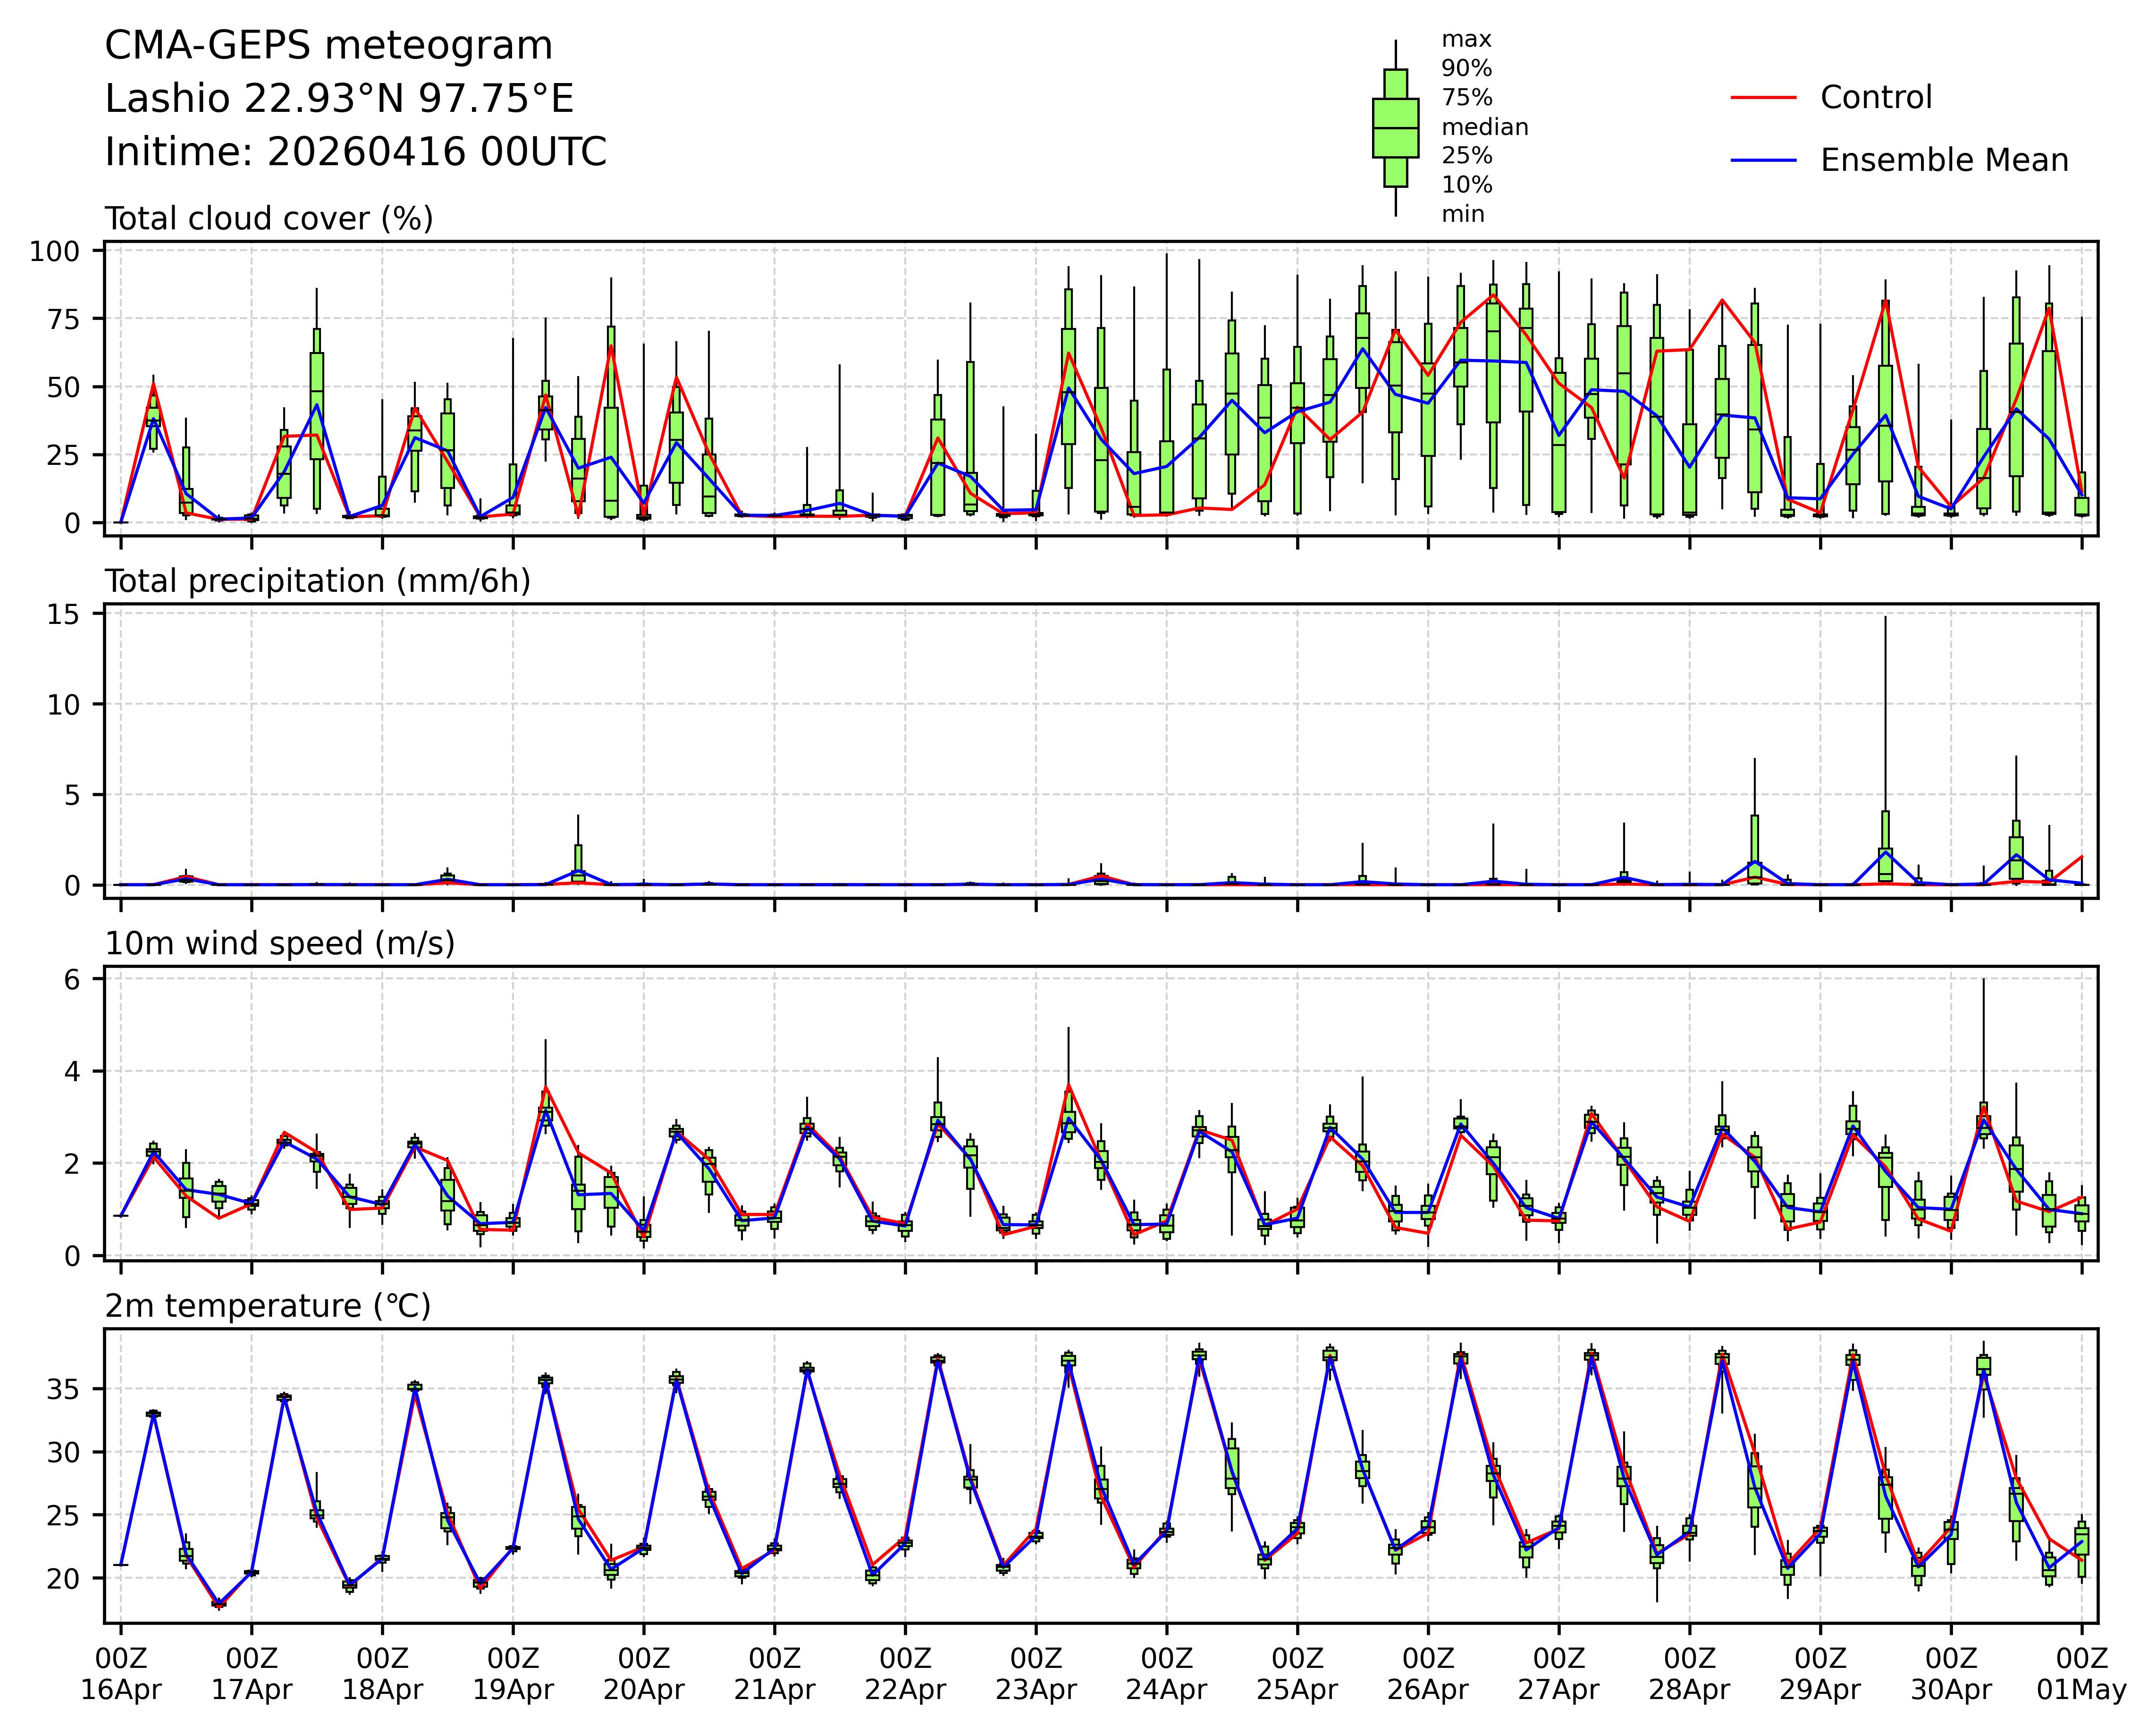Image resolution: width=2156 pixels, height=1733 pixels.
Task: Click the blue Ensemble Mean legend line
Action: [x=1763, y=161]
